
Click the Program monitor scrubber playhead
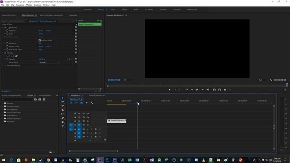tap(287, 84)
